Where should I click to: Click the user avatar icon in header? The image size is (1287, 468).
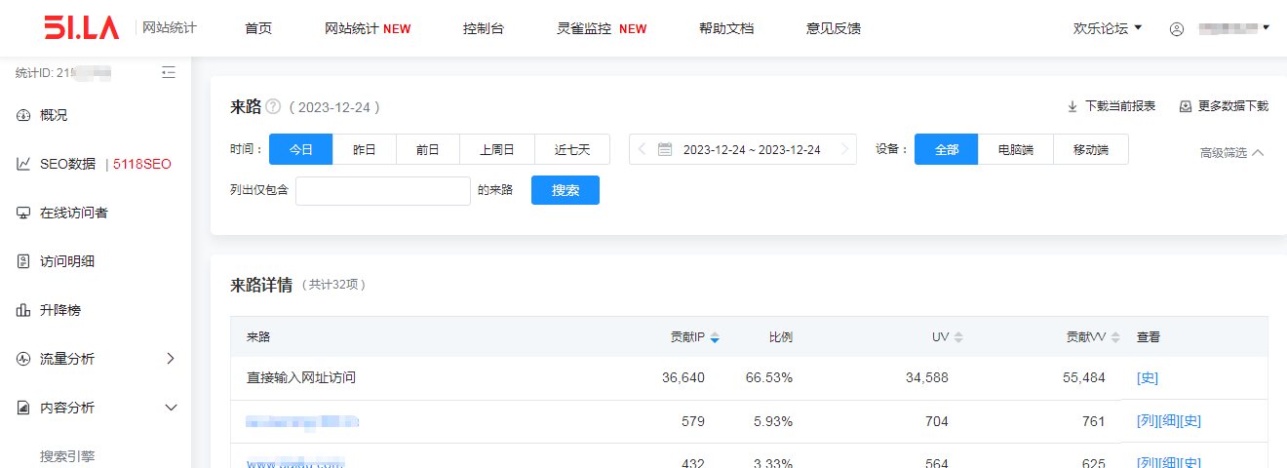(x=1177, y=29)
